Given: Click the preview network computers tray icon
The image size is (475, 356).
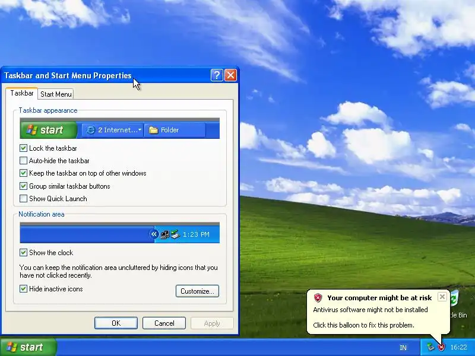Looking at the screenshot, I should point(165,234).
